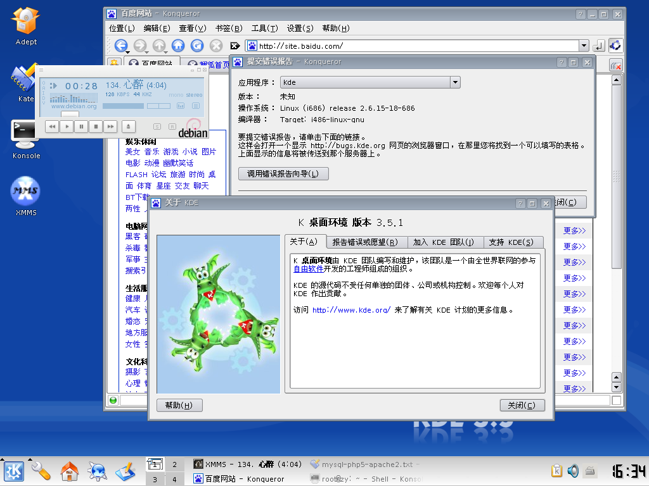Toggle shuffle in XMMS
The height and width of the screenshot is (486, 649).
157,127
